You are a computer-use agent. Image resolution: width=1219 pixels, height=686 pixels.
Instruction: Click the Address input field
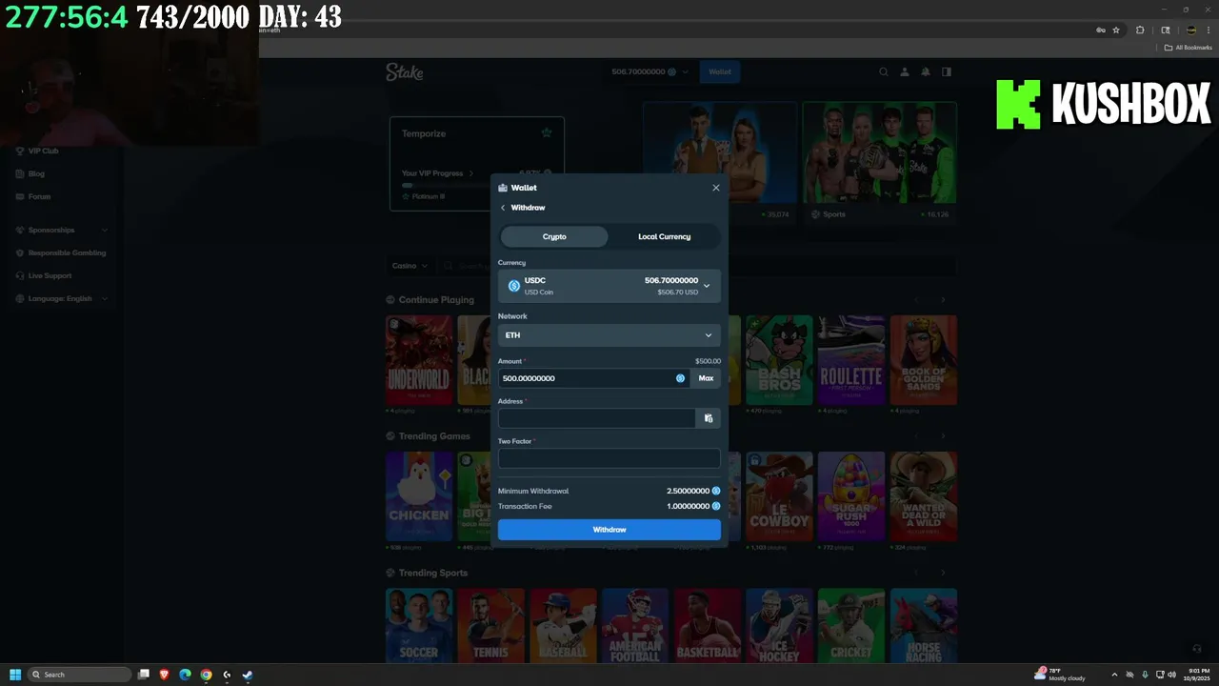(596, 418)
